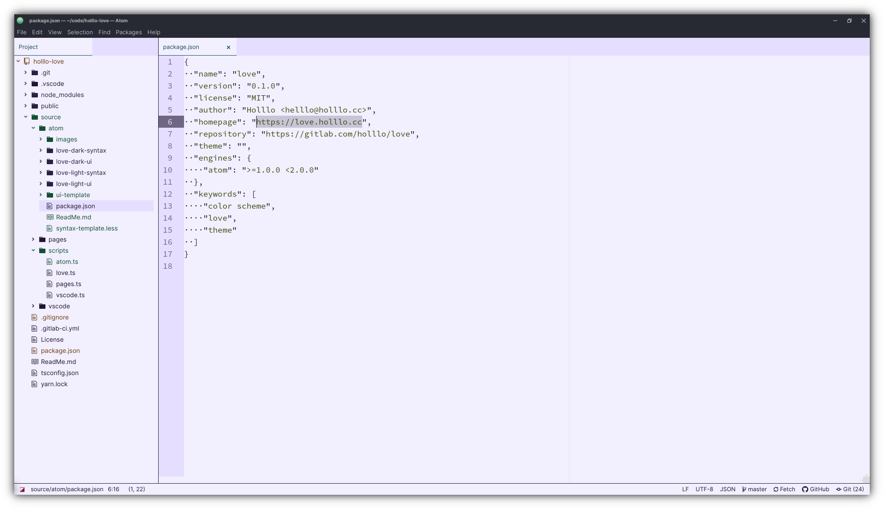The width and height of the screenshot is (884, 509).
Task: Click the yarn.lock file icon
Action: coord(34,384)
